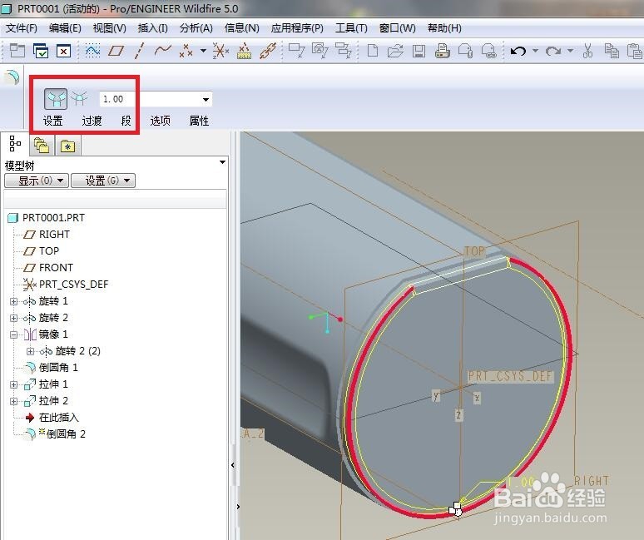Open the 帮助(H) menu

click(444, 28)
